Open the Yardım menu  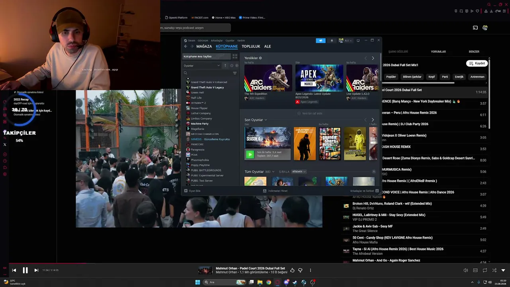tap(241, 41)
